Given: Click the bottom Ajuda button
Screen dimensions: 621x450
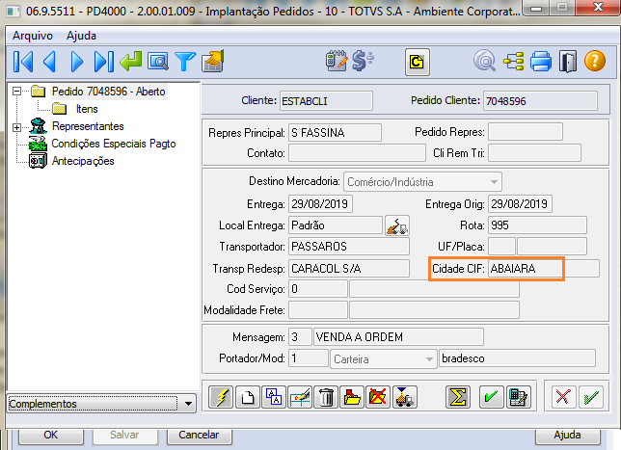Looking at the screenshot, I should tap(568, 435).
